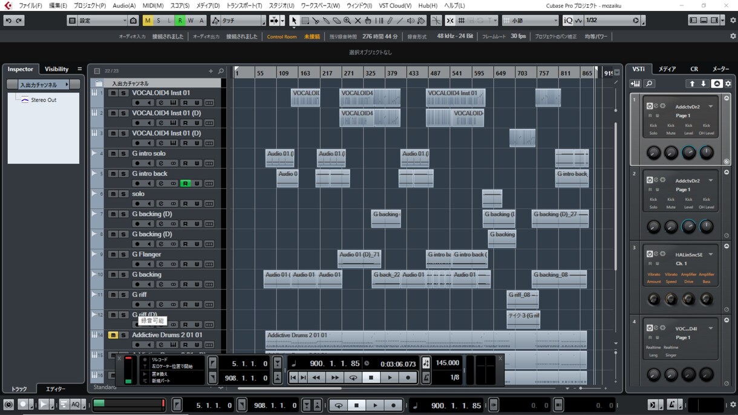
Task: Open the 設定 workspace dropdown
Action: (x=102, y=21)
